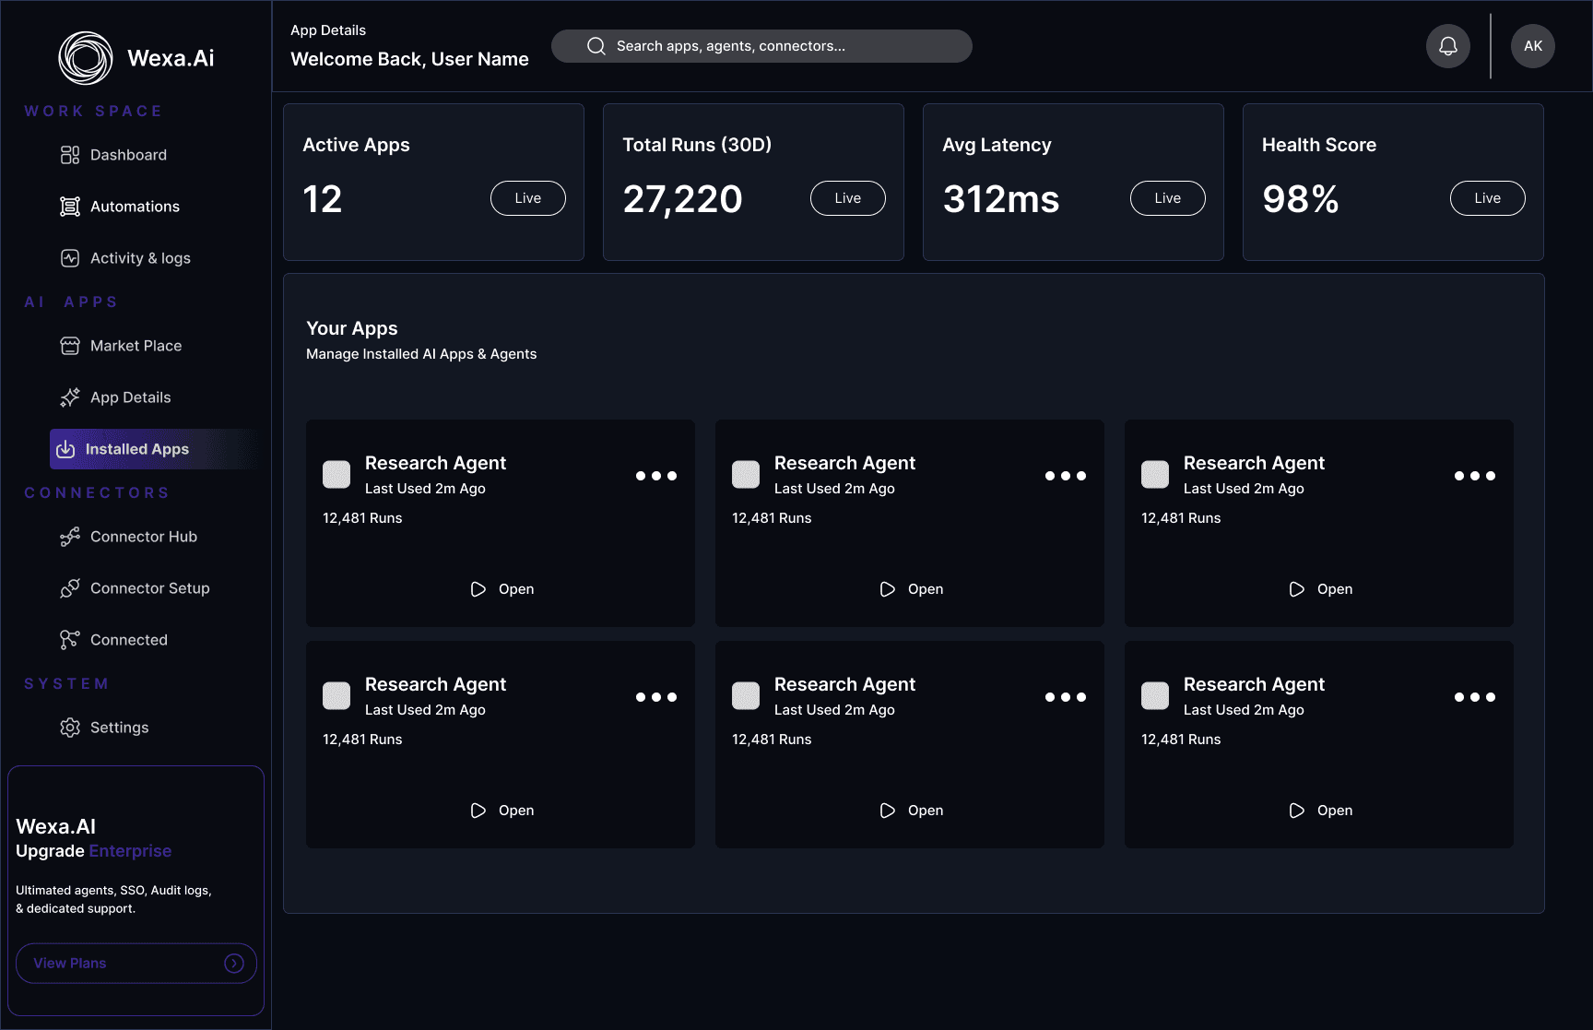Click the View Plans button
The height and width of the screenshot is (1030, 1593).
pyautogui.click(x=136, y=963)
